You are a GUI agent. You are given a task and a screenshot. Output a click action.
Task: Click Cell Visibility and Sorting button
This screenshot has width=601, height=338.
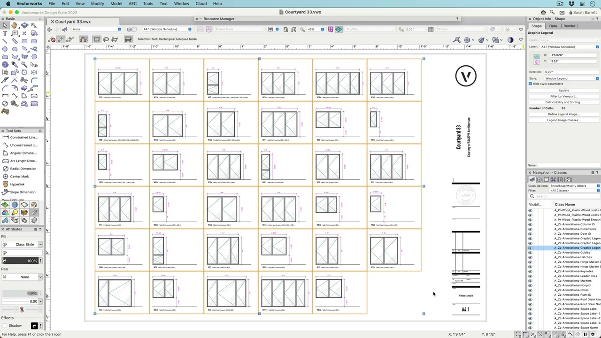click(x=563, y=102)
